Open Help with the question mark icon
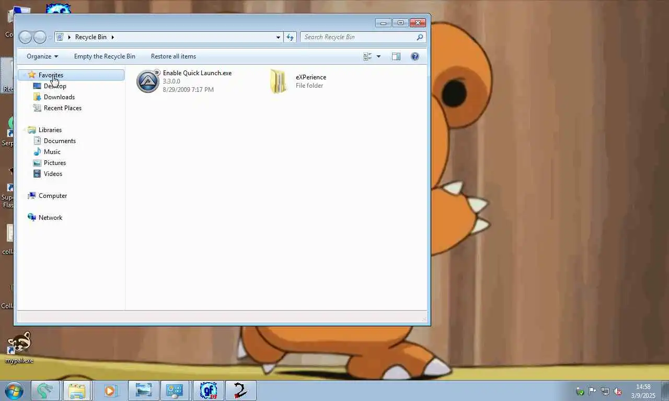669x401 pixels. tap(415, 56)
